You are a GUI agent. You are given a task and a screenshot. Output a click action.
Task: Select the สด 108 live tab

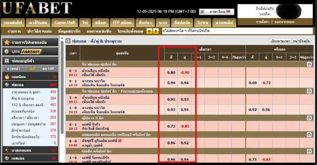tap(48, 68)
